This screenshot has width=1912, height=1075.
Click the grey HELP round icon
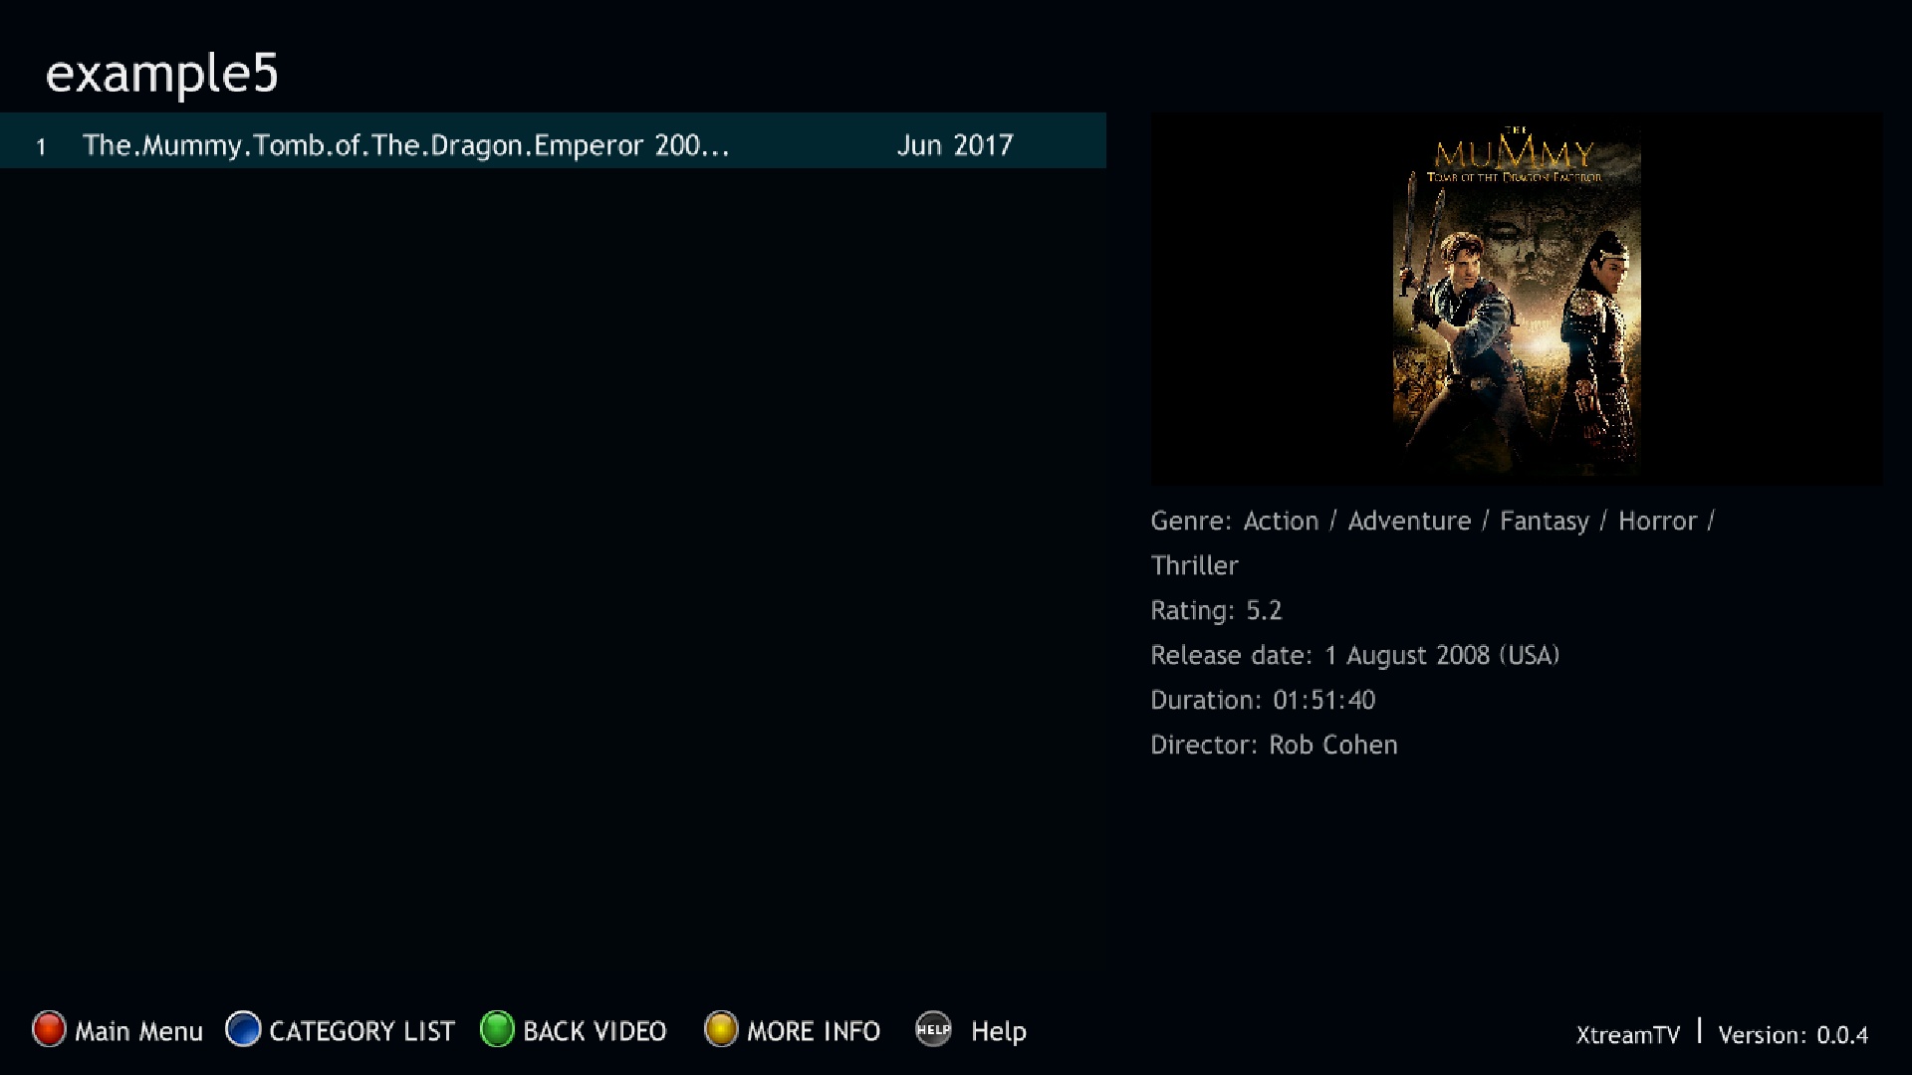[933, 1029]
